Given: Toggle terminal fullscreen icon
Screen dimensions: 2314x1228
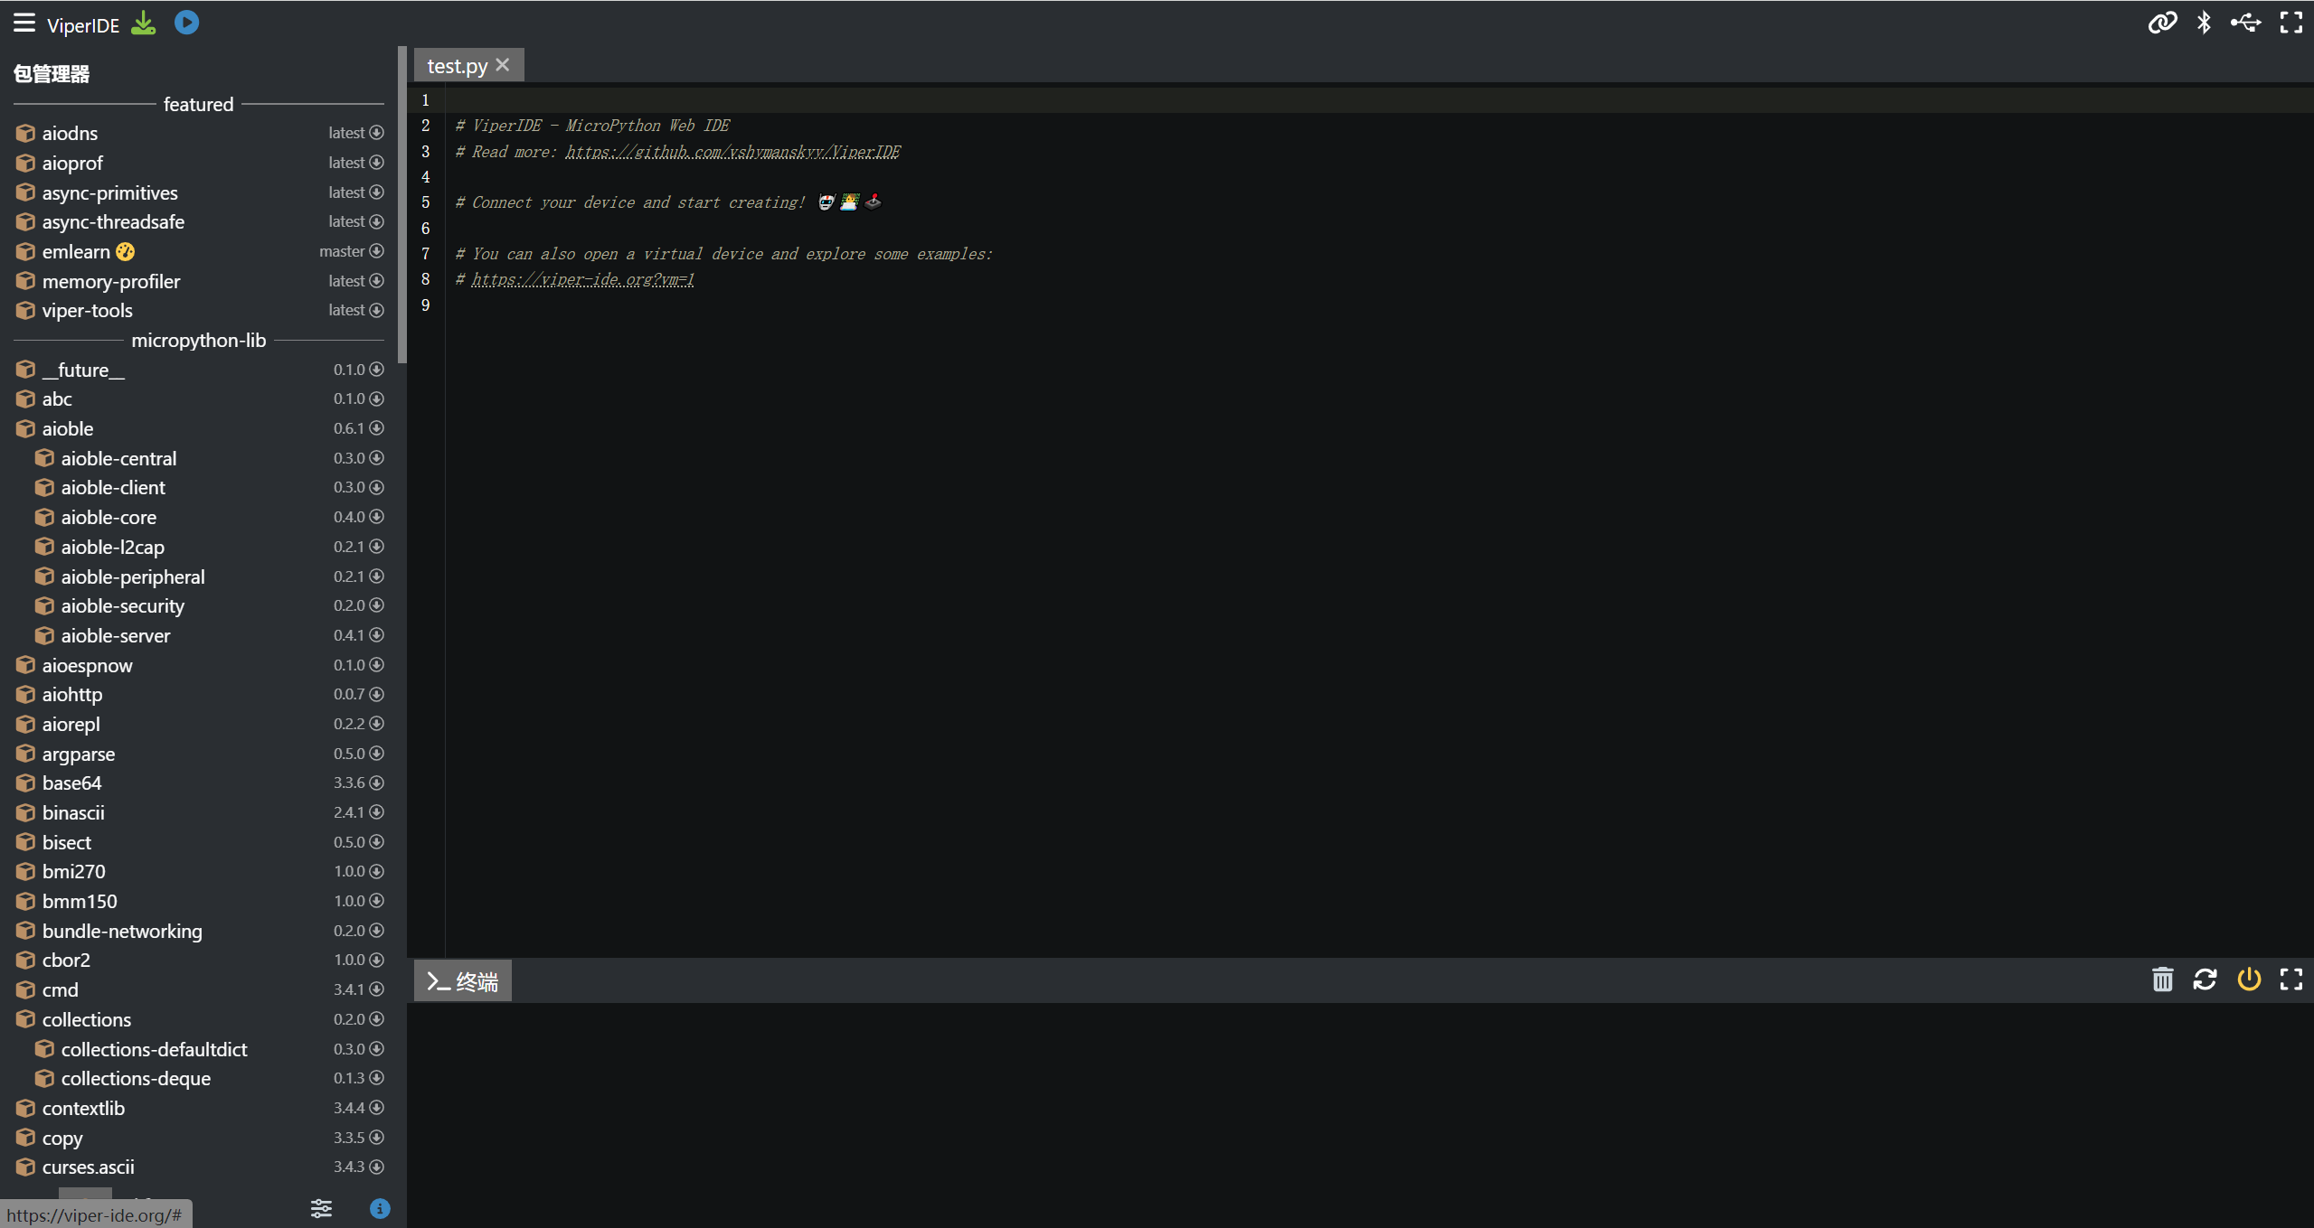Looking at the screenshot, I should click(2290, 980).
